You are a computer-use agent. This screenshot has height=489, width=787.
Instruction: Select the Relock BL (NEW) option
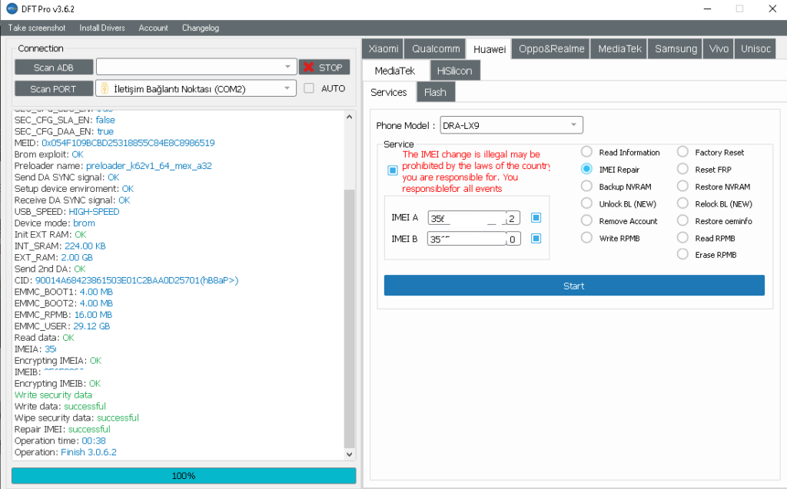[x=682, y=203]
